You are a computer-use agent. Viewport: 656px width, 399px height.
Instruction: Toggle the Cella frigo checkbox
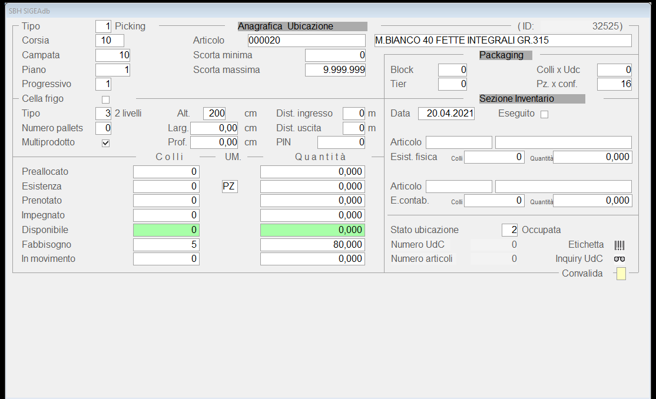[106, 99]
